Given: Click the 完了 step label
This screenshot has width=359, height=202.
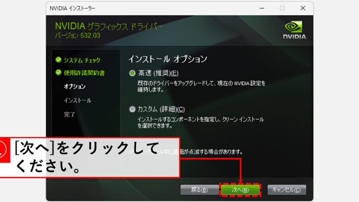Looking at the screenshot, I should point(69,114).
